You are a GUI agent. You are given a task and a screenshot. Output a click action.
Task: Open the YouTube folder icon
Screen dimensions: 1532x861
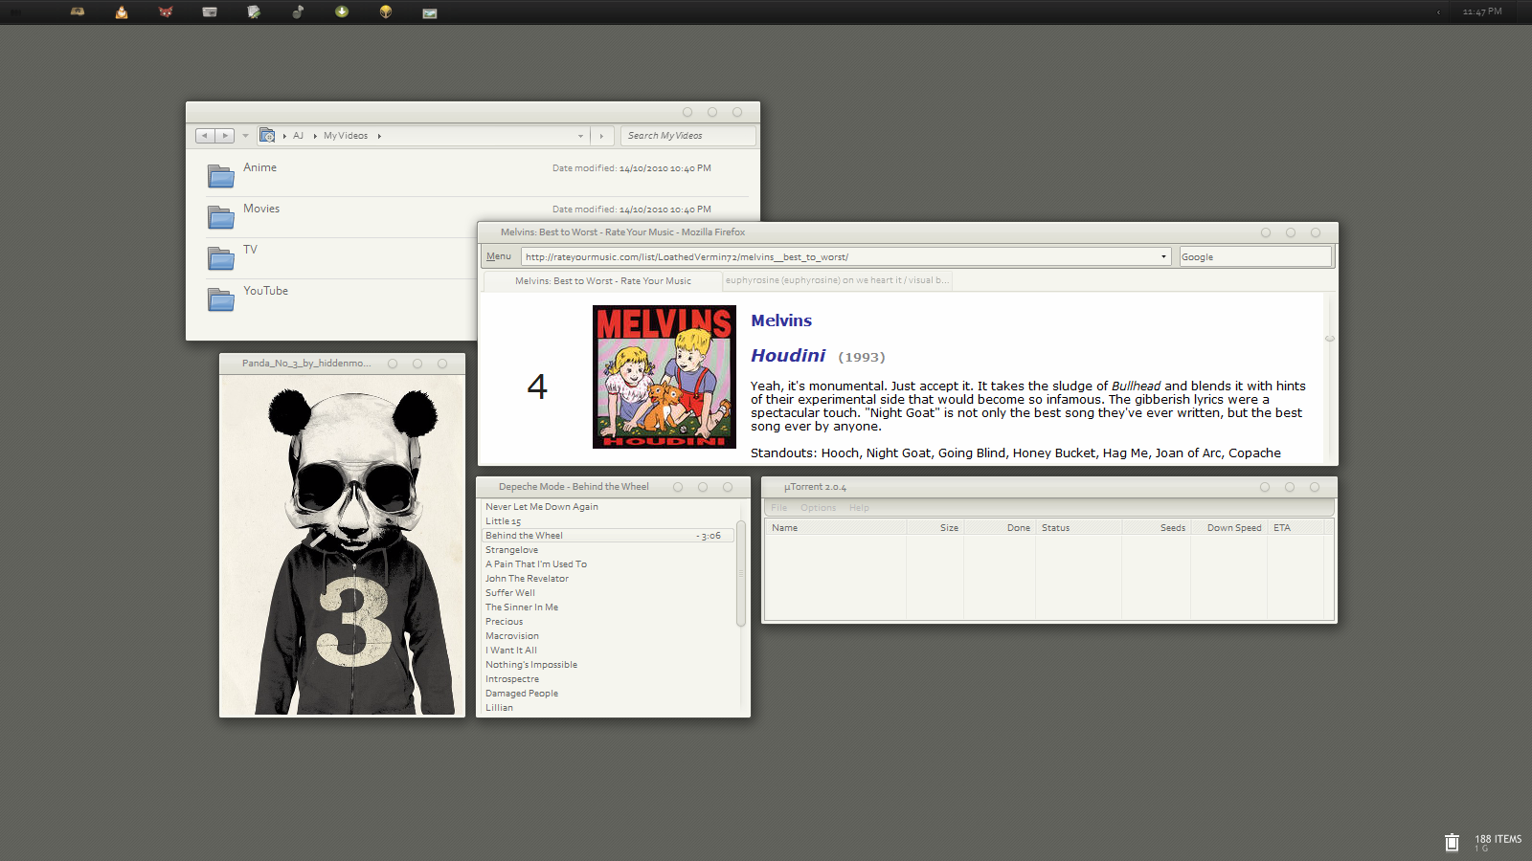pos(221,298)
